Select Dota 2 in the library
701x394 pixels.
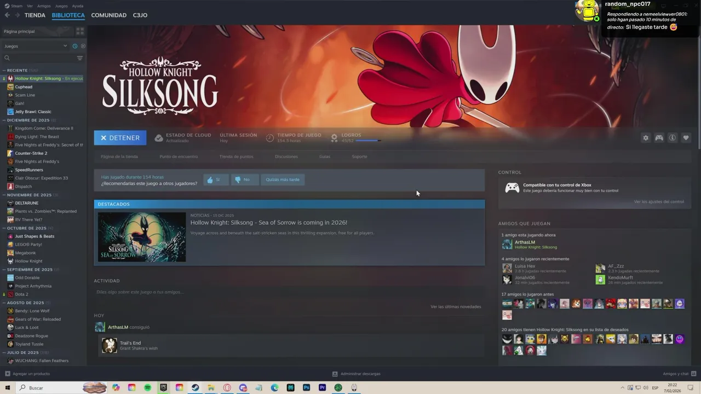[21, 294]
